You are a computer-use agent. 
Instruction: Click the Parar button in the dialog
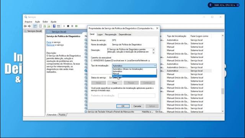point(115,83)
